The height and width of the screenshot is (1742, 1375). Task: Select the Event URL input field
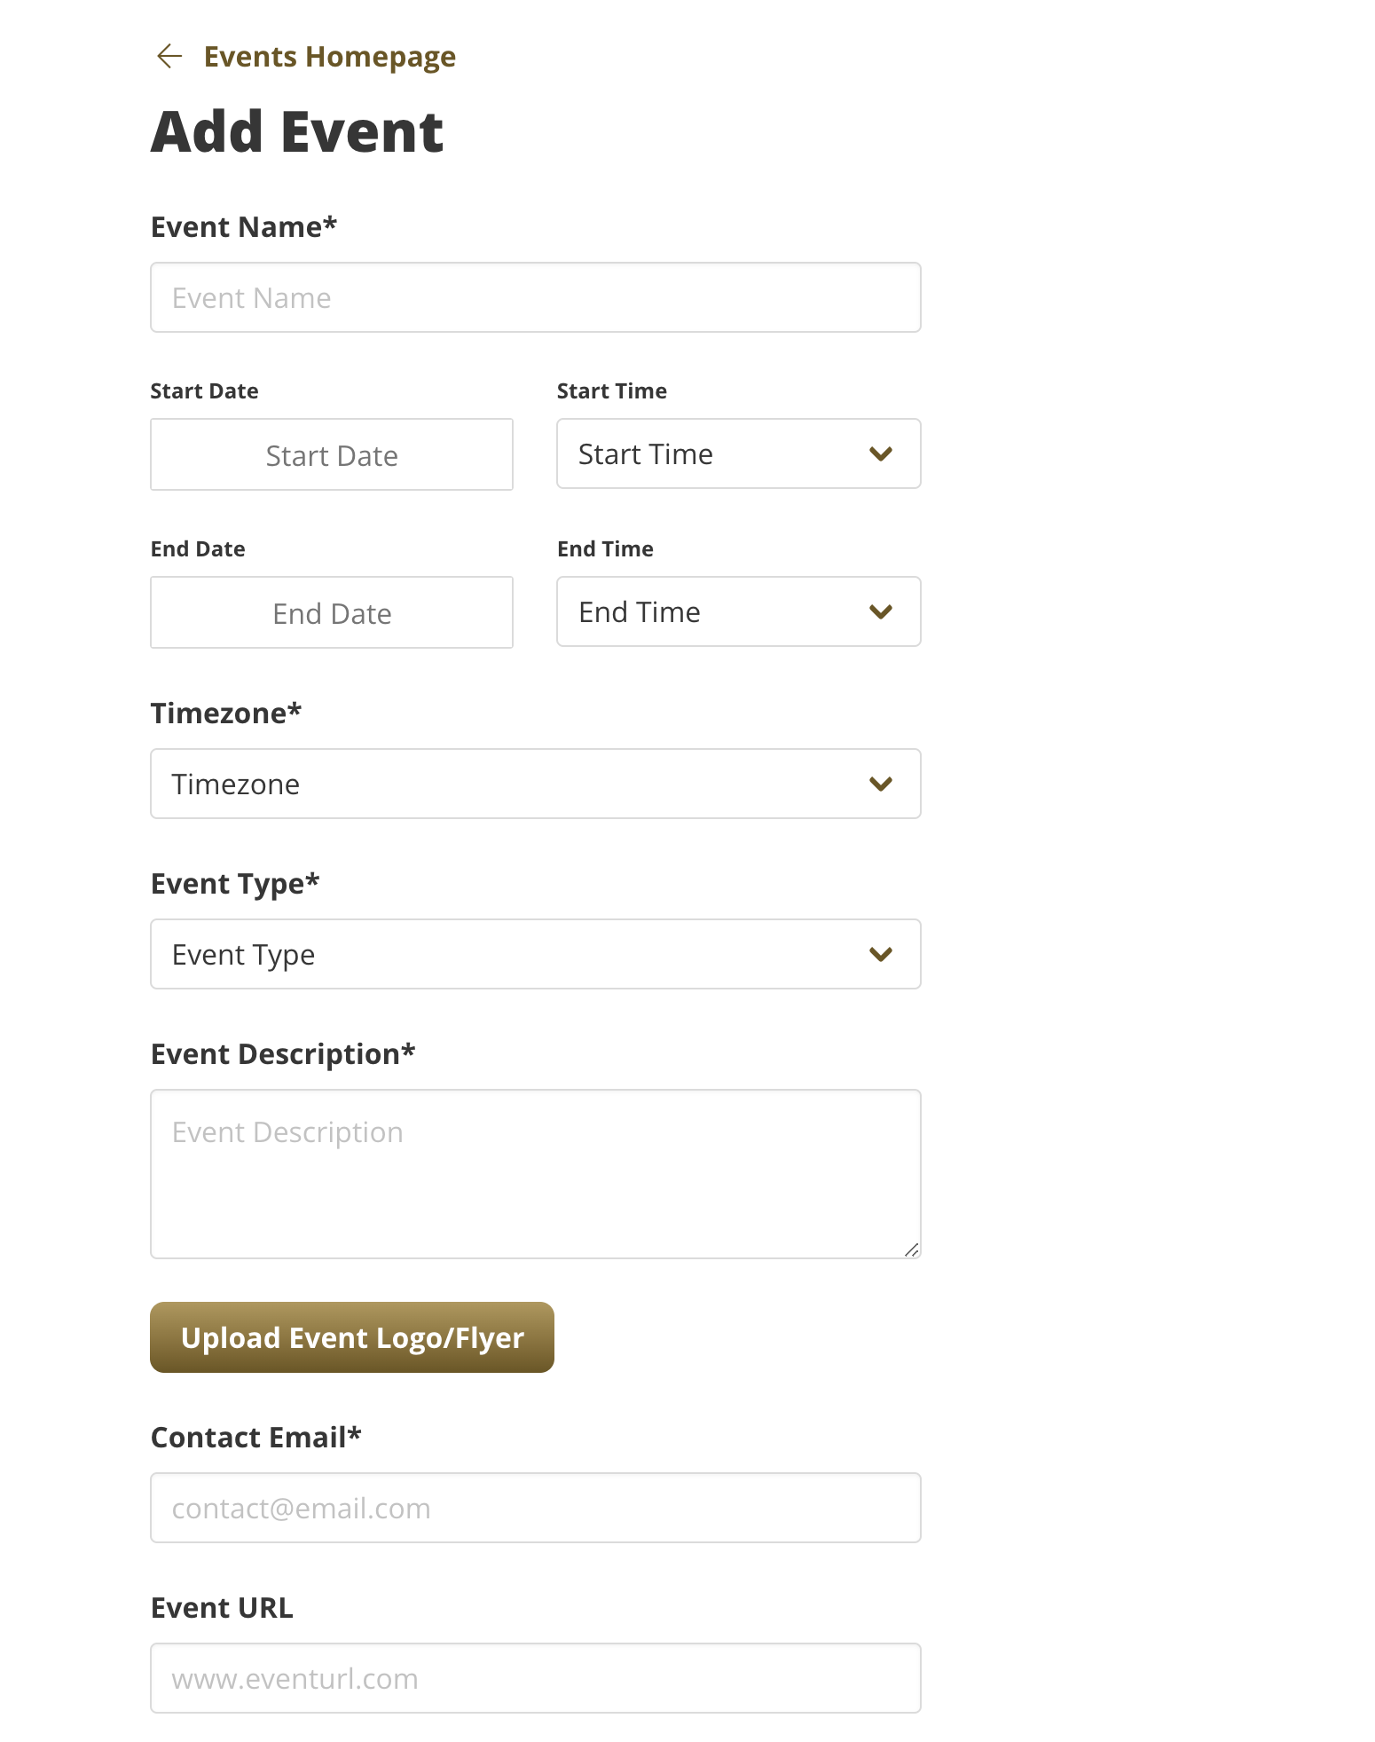535,1678
